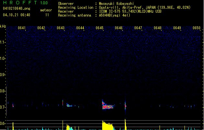Click receiver value ICOM IC-575 53.7492 MHz
The image size is (204, 130).
pyautogui.click(x=130, y=11)
